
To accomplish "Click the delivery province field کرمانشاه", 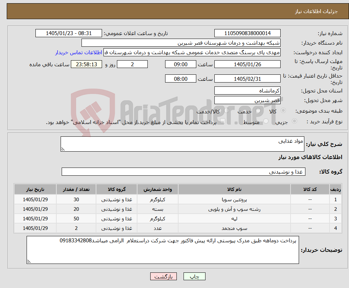I will [247, 91].
